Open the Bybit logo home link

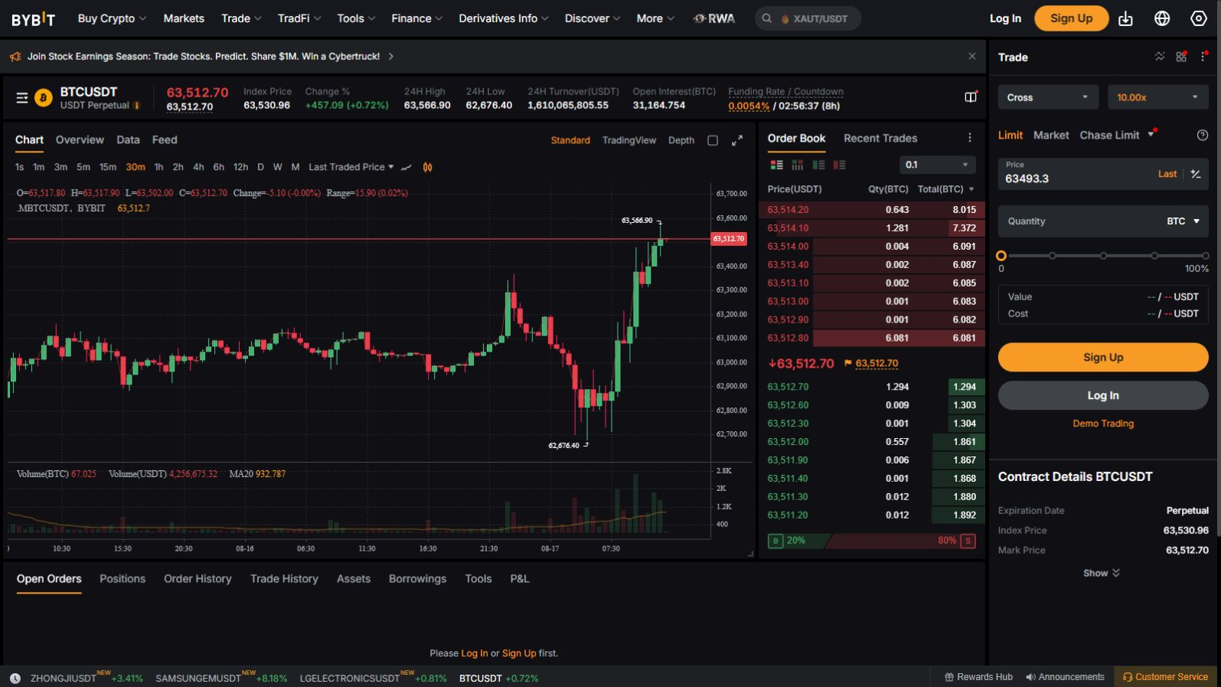coord(33,18)
